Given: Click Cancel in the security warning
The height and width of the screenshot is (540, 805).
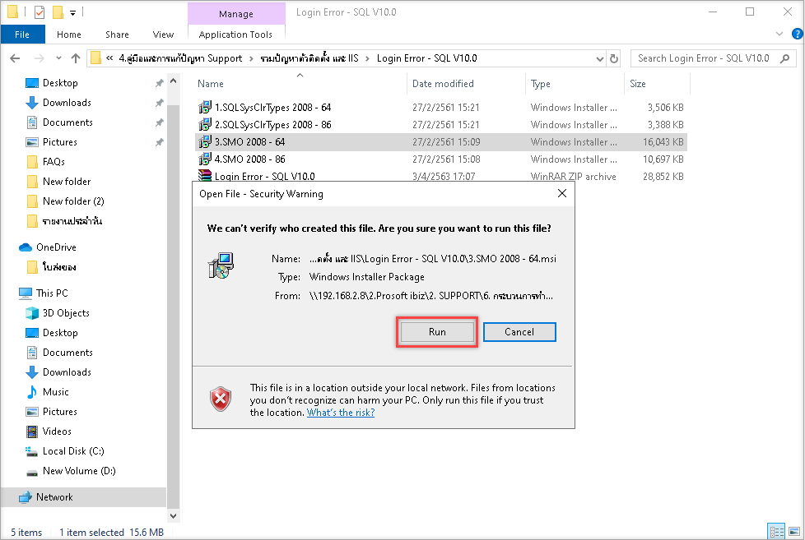Looking at the screenshot, I should (x=519, y=332).
